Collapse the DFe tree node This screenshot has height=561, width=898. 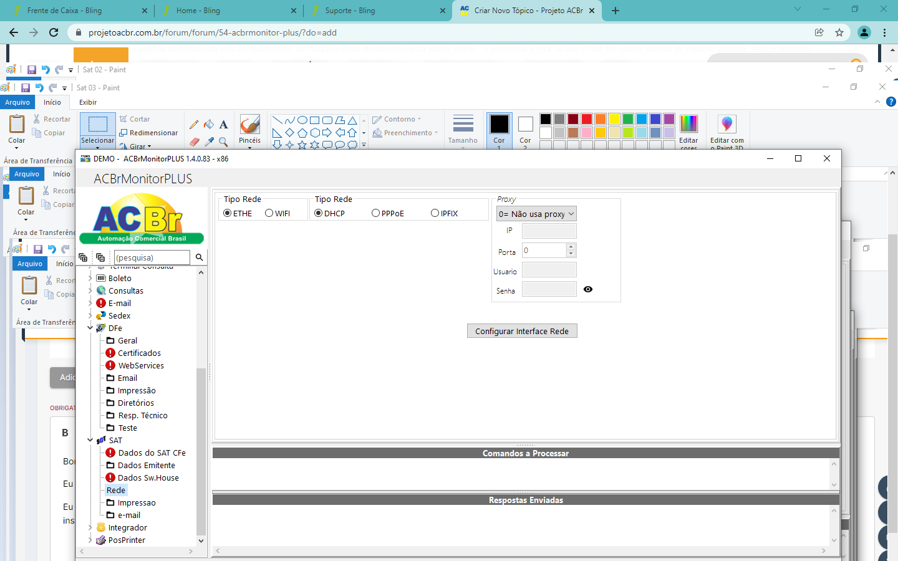[90, 328]
